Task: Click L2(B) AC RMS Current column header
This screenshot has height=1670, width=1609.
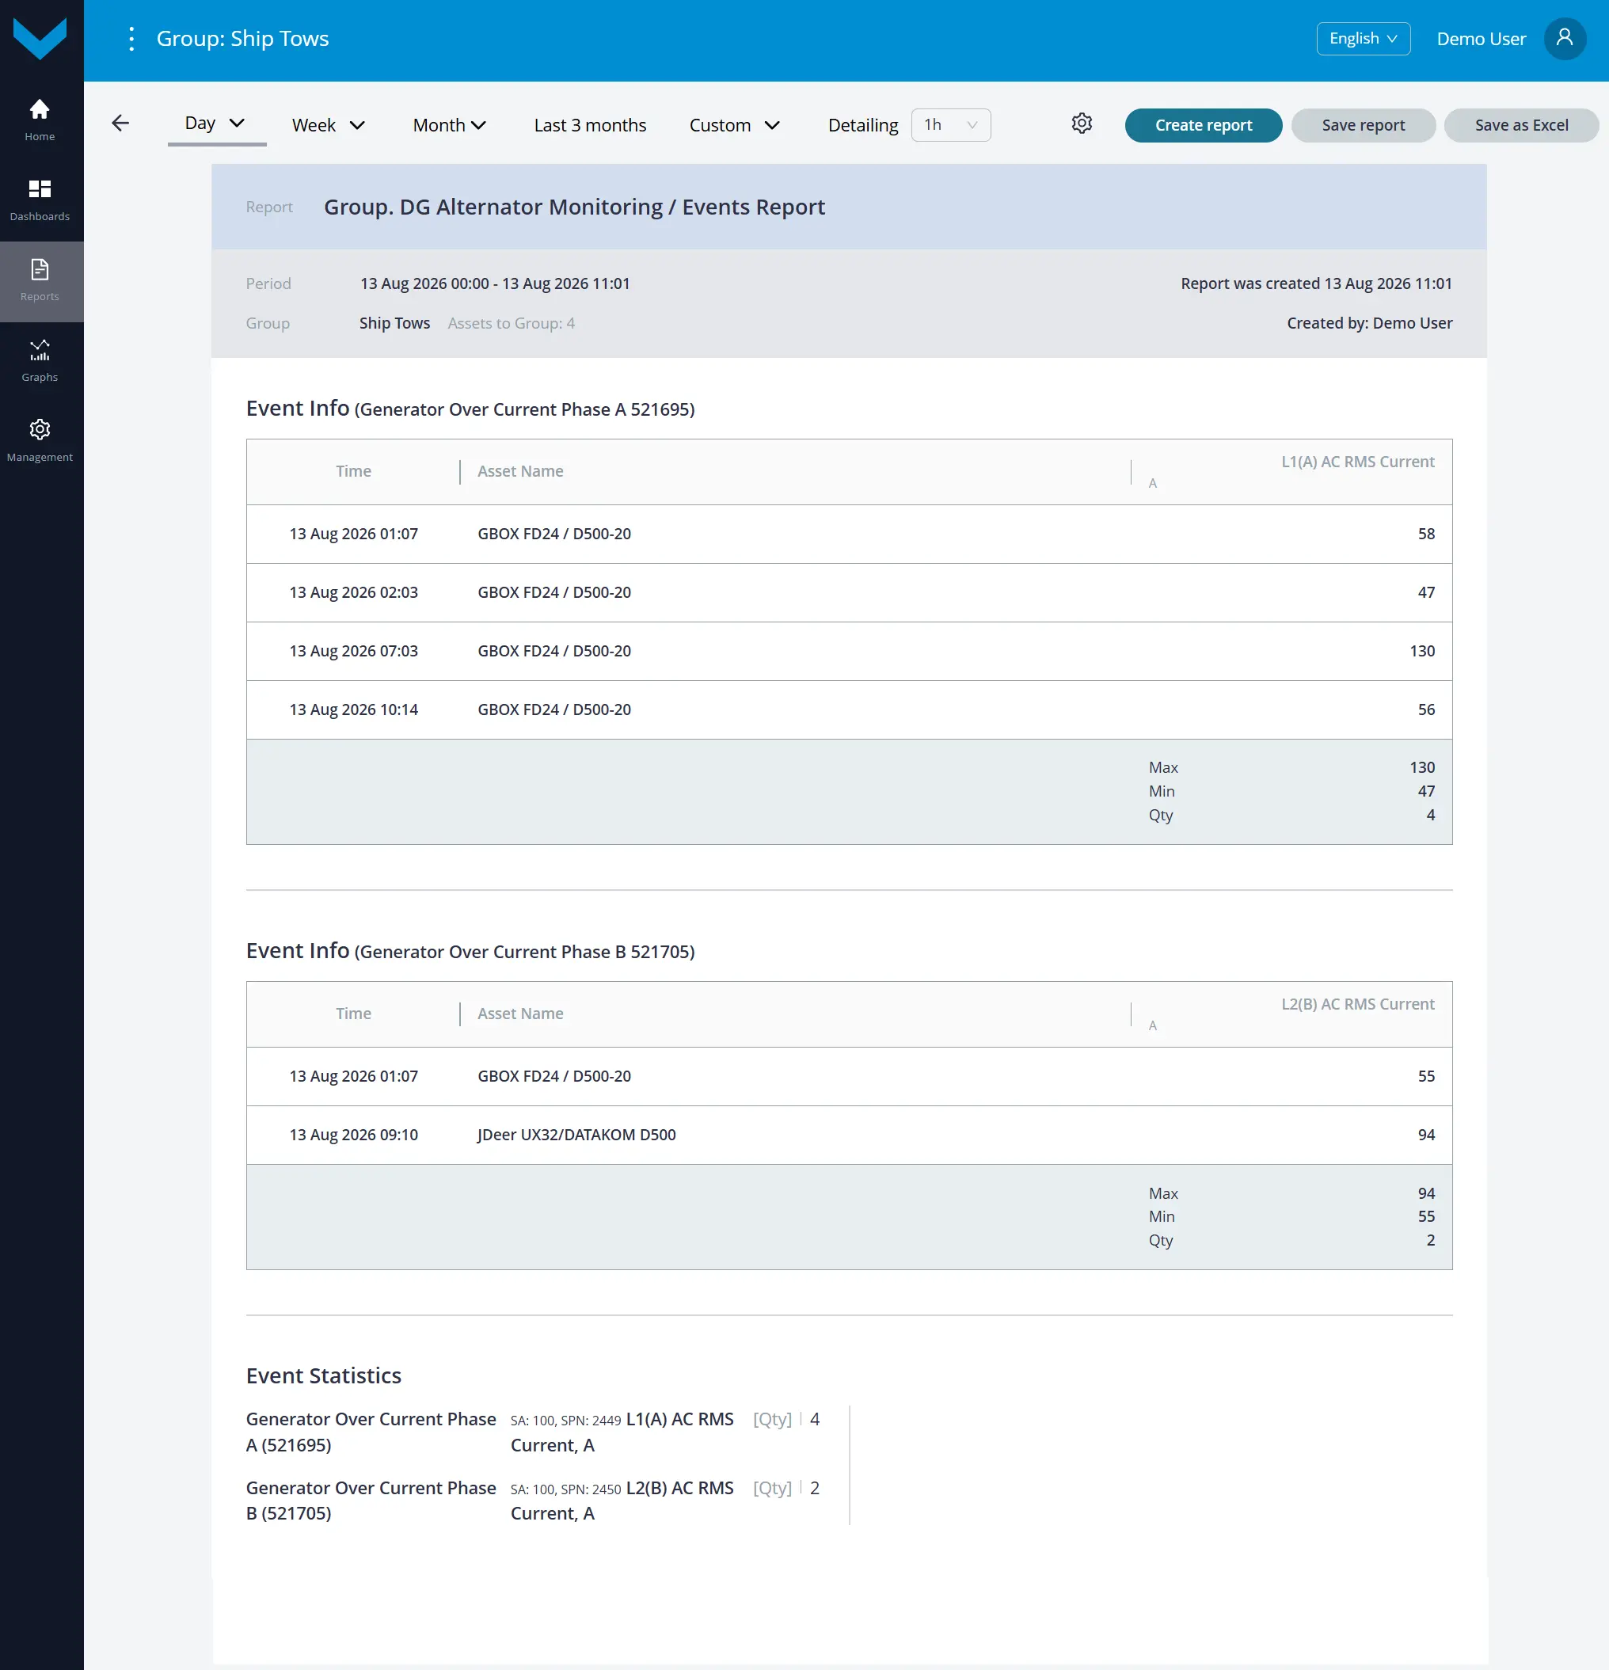Action: pos(1357,1004)
